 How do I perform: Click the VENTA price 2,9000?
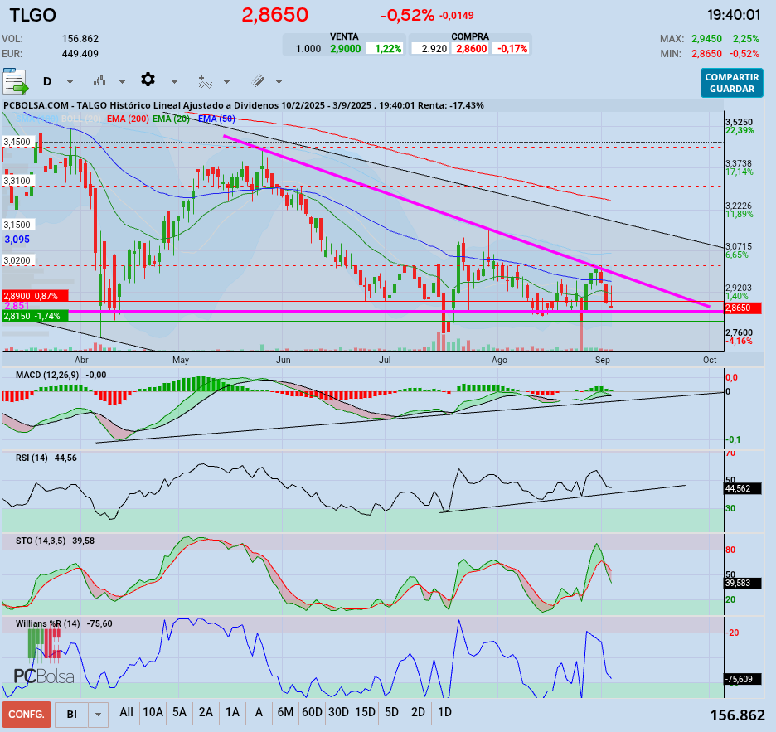click(346, 49)
